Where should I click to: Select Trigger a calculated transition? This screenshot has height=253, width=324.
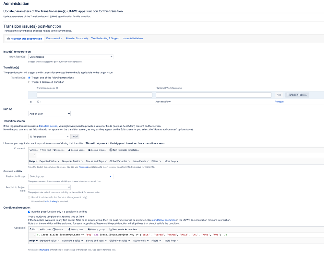[x=29, y=82]
